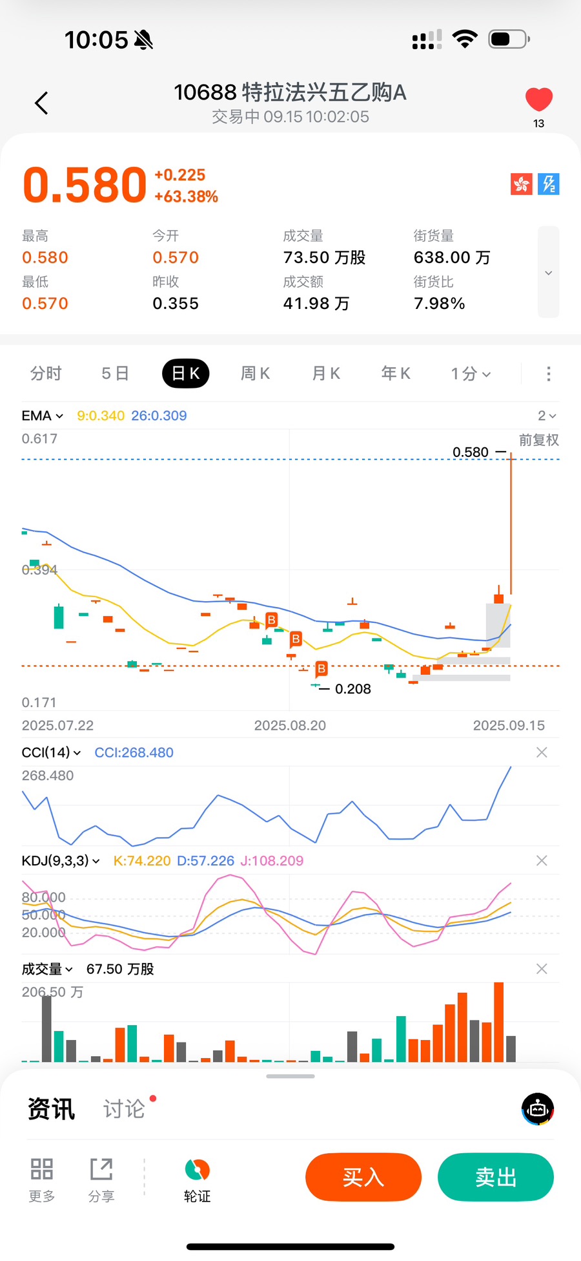Open the indicator count 2 dropdown
581x1261 pixels.
[x=547, y=416]
